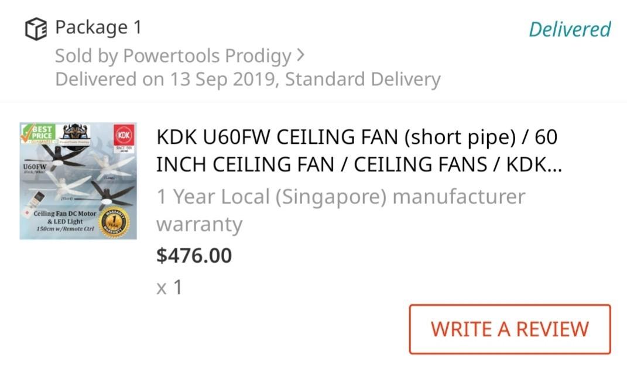
Task: Click the $476.00 price
Action: pos(194,255)
